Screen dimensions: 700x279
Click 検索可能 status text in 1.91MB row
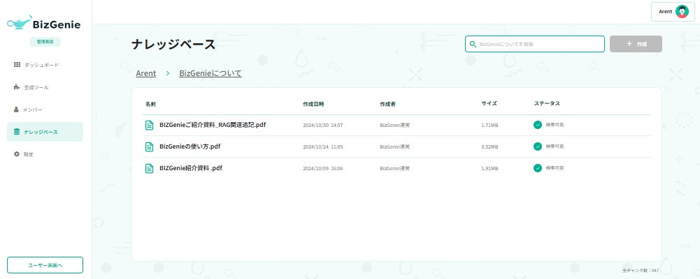pyautogui.click(x=555, y=168)
